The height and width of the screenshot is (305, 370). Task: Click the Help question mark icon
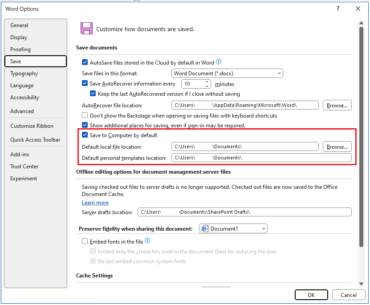tap(338, 9)
